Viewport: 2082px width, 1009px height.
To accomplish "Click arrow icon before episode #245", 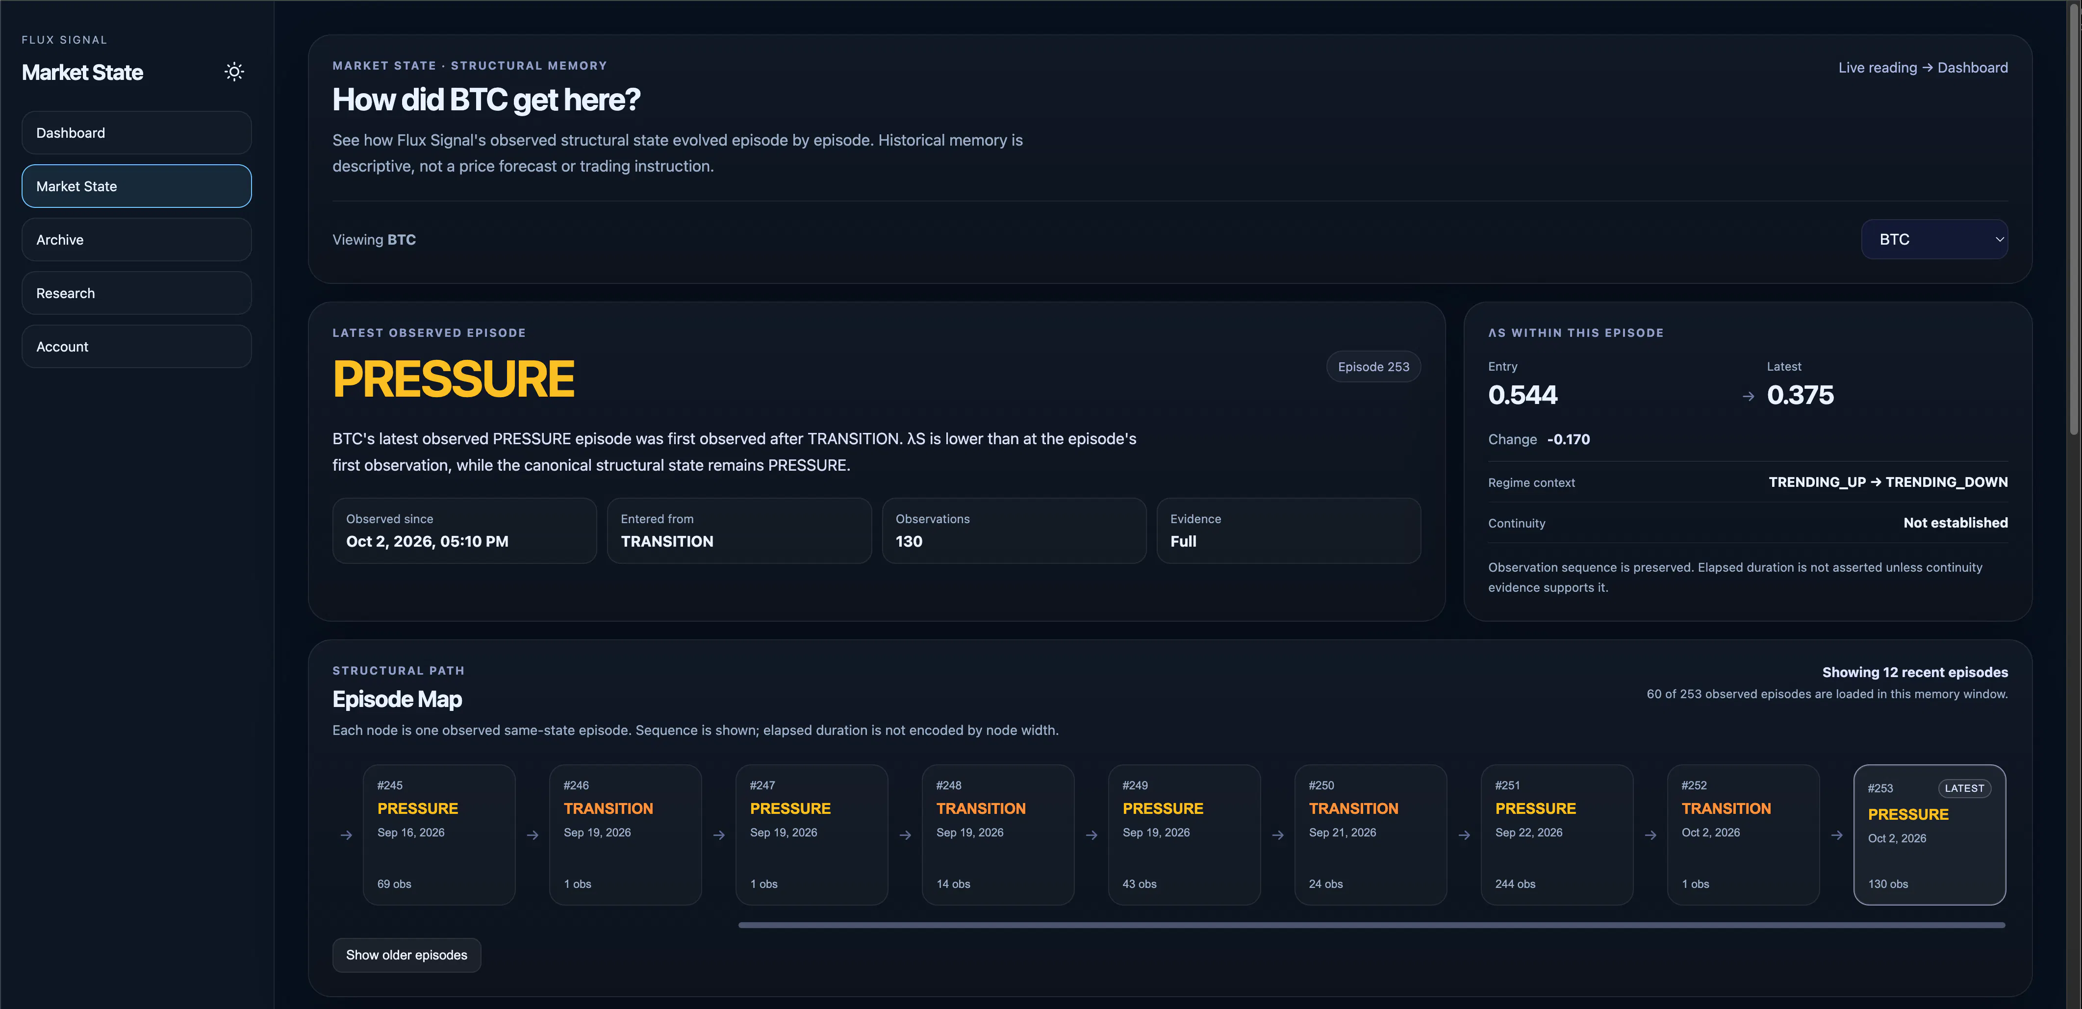I will click(346, 835).
